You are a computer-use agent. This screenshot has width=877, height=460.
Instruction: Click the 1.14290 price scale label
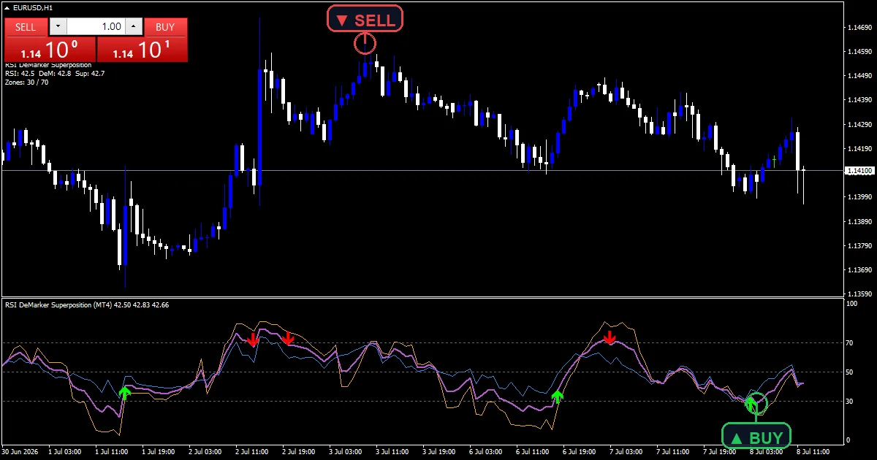click(x=862, y=125)
